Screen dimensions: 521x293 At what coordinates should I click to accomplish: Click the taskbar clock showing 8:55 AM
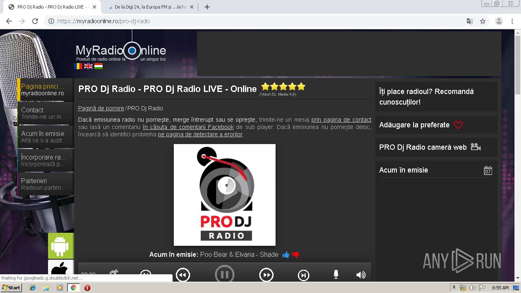pos(500,288)
